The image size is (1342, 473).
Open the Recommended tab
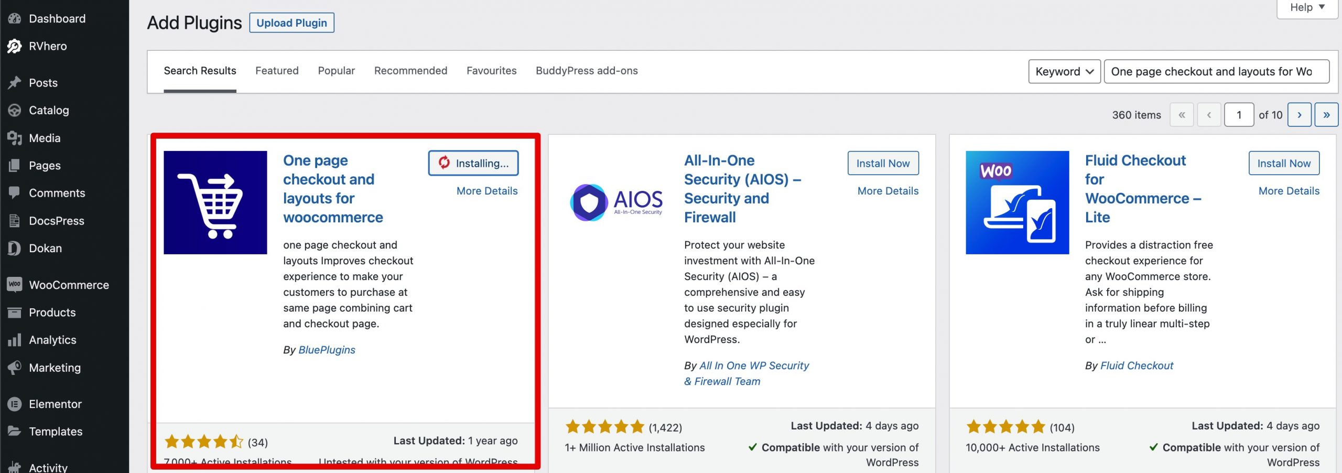click(x=410, y=71)
